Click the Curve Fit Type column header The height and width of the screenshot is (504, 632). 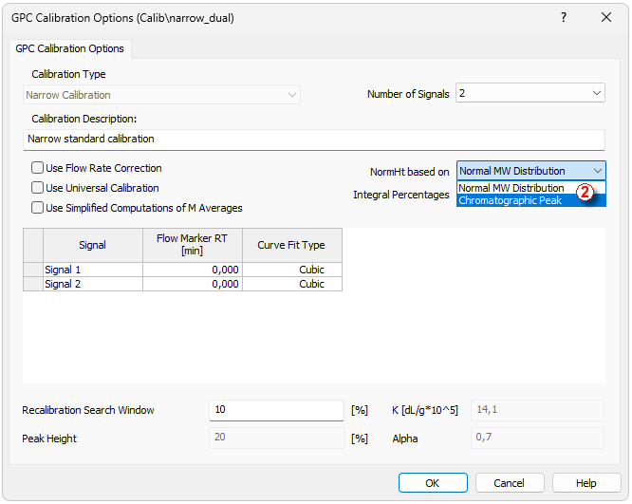point(292,245)
